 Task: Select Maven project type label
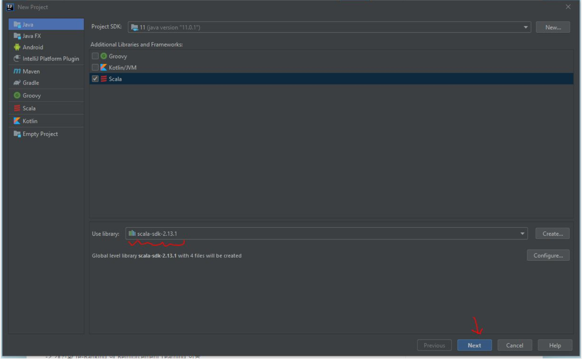pyautogui.click(x=31, y=71)
